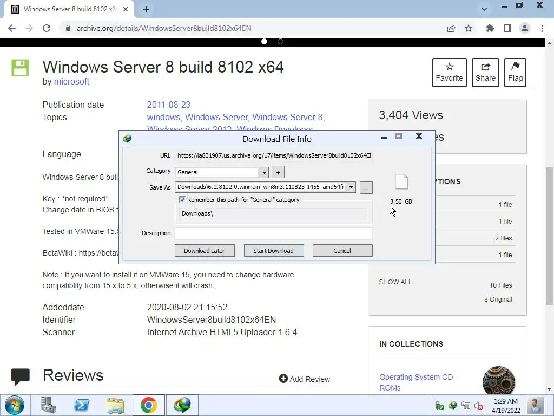Viewport: 554px width, 416px height.
Task: Cancel the download dialog
Action: coord(342,250)
